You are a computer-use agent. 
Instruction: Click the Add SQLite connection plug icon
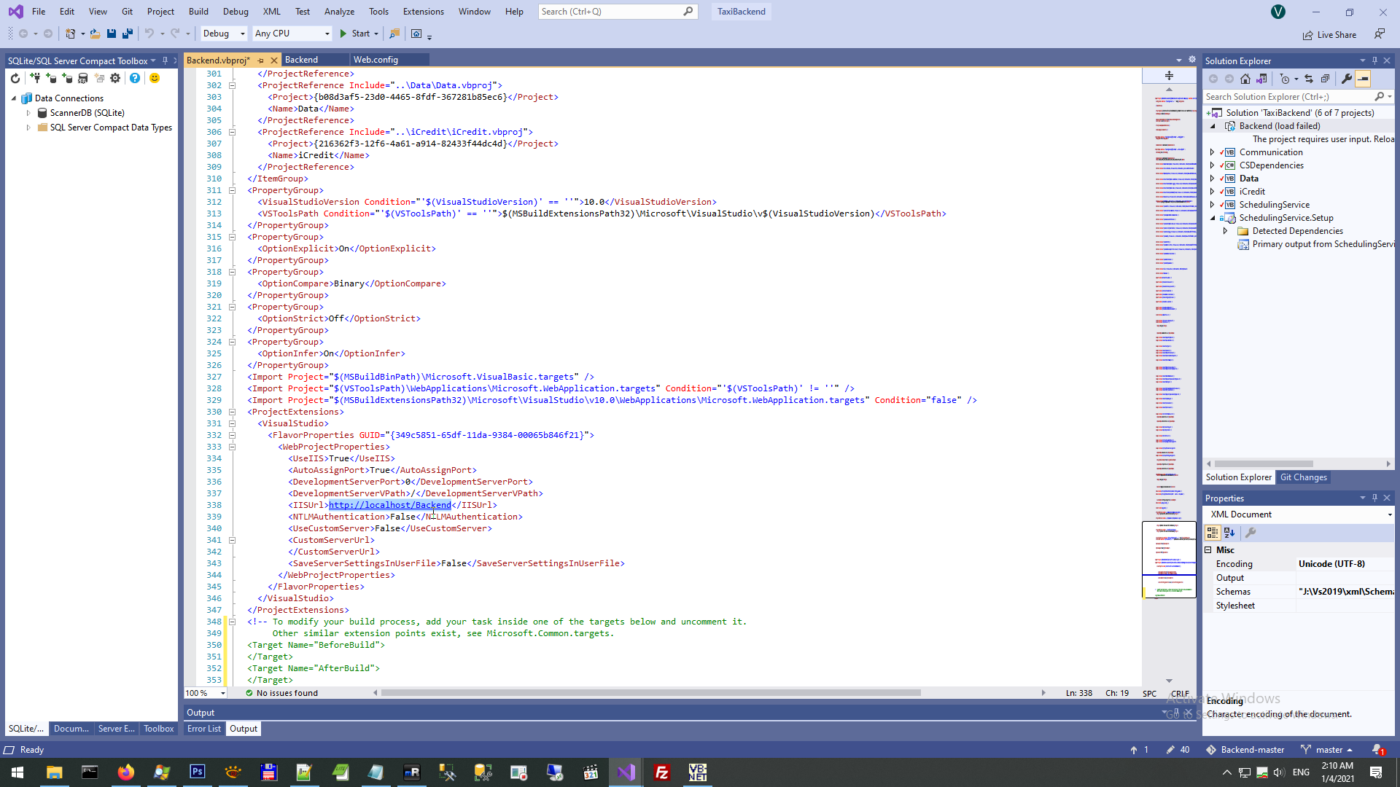(x=34, y=78)
